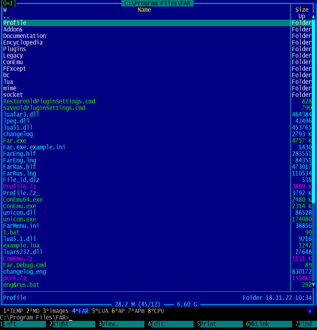Click the W drive letter in panel corner
Image resolution: width=317 pixels, height=330 pixels.
(x=5, y=10)
